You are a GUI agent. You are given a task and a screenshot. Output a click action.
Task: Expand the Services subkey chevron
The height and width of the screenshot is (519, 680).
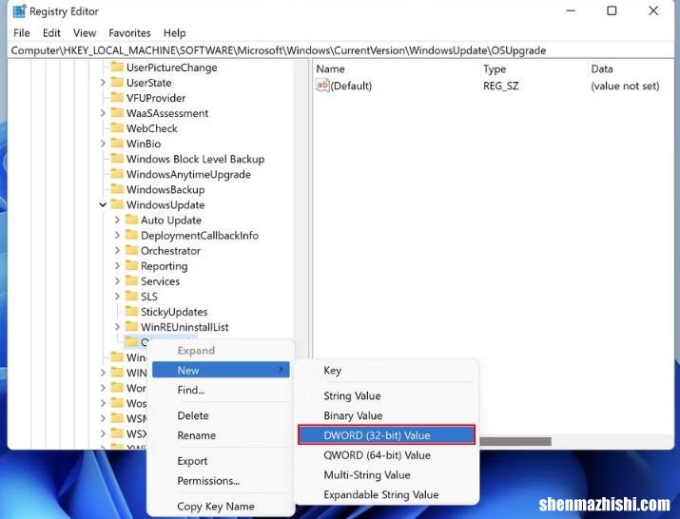pyautogui.click(x=117, y=281)
